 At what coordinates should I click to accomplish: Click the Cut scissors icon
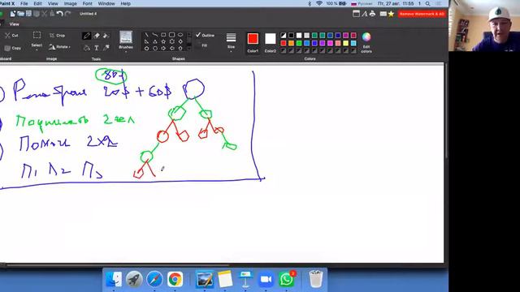point(7,35)
